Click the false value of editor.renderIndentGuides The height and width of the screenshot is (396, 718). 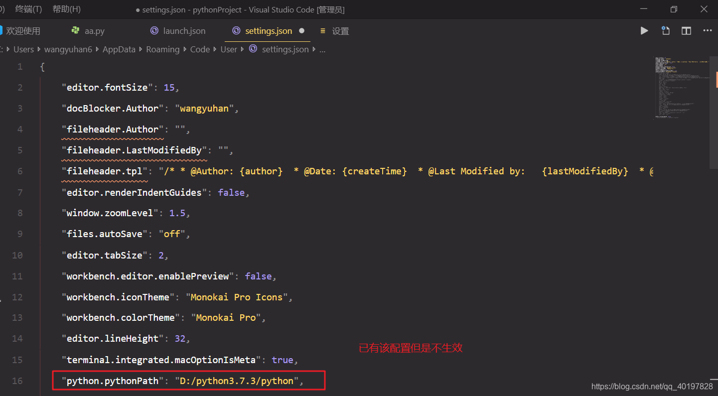click(231, 192)
